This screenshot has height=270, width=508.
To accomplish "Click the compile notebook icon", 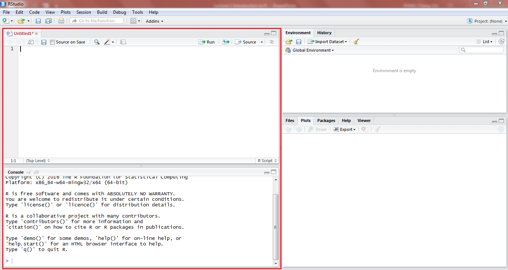I will (124, 42).
